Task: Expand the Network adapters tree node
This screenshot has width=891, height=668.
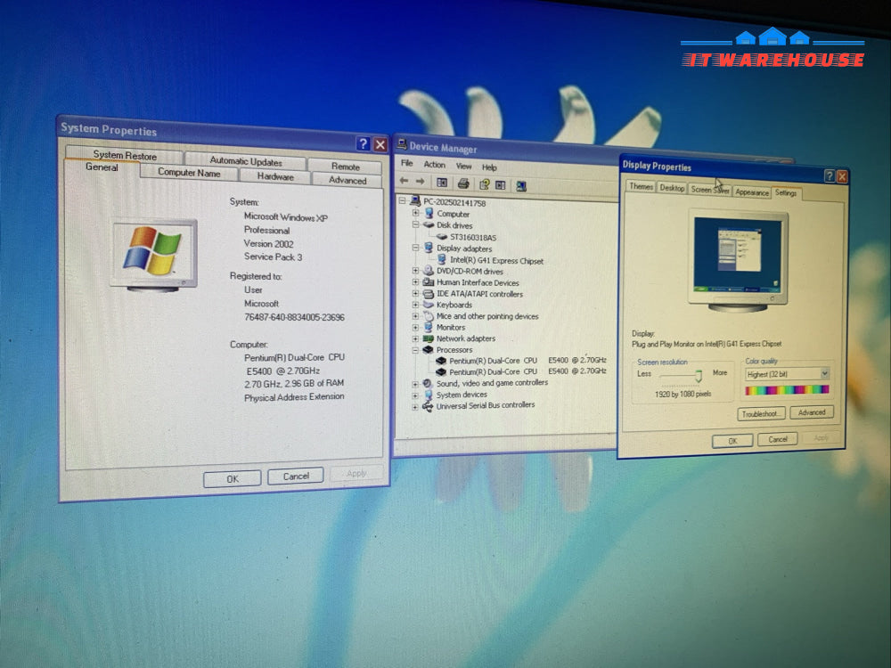Action: click(415, 338)
